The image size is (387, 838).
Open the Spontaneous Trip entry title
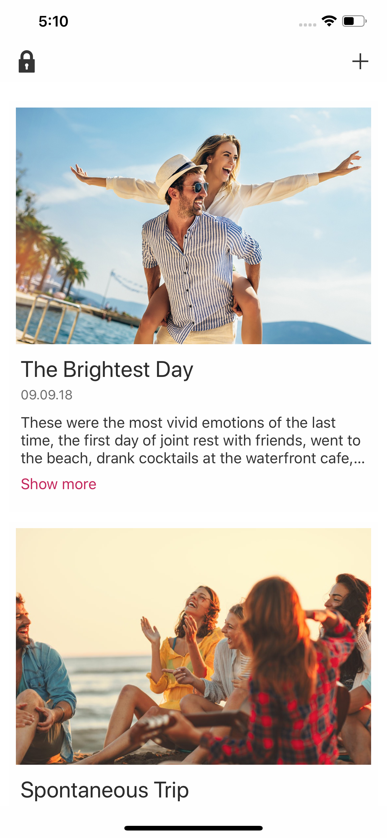(105, 790)
